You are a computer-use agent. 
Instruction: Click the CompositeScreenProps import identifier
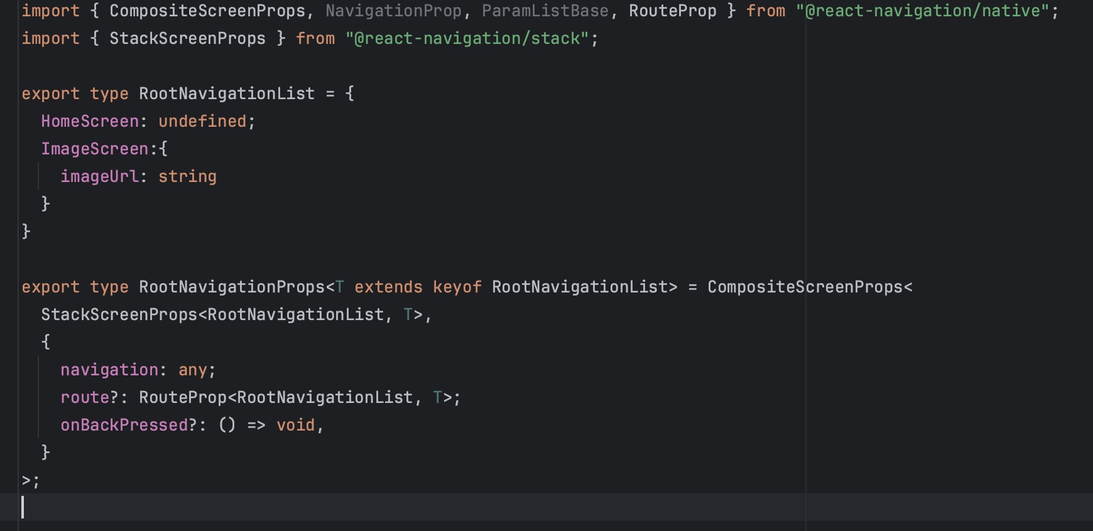pos(207,11)
